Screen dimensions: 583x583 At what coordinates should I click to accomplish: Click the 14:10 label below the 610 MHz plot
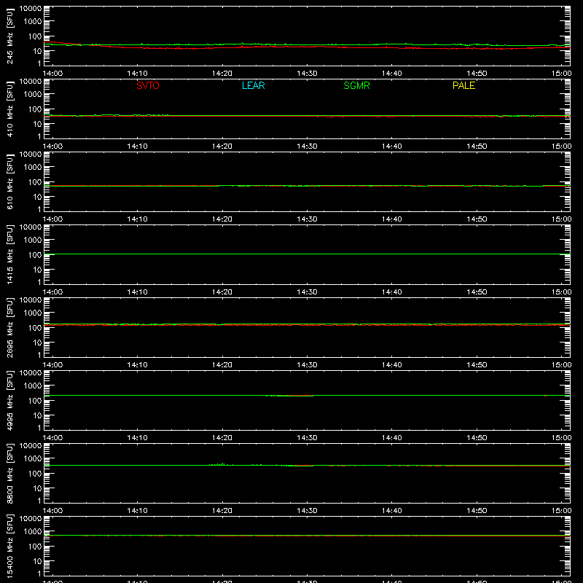138,219
